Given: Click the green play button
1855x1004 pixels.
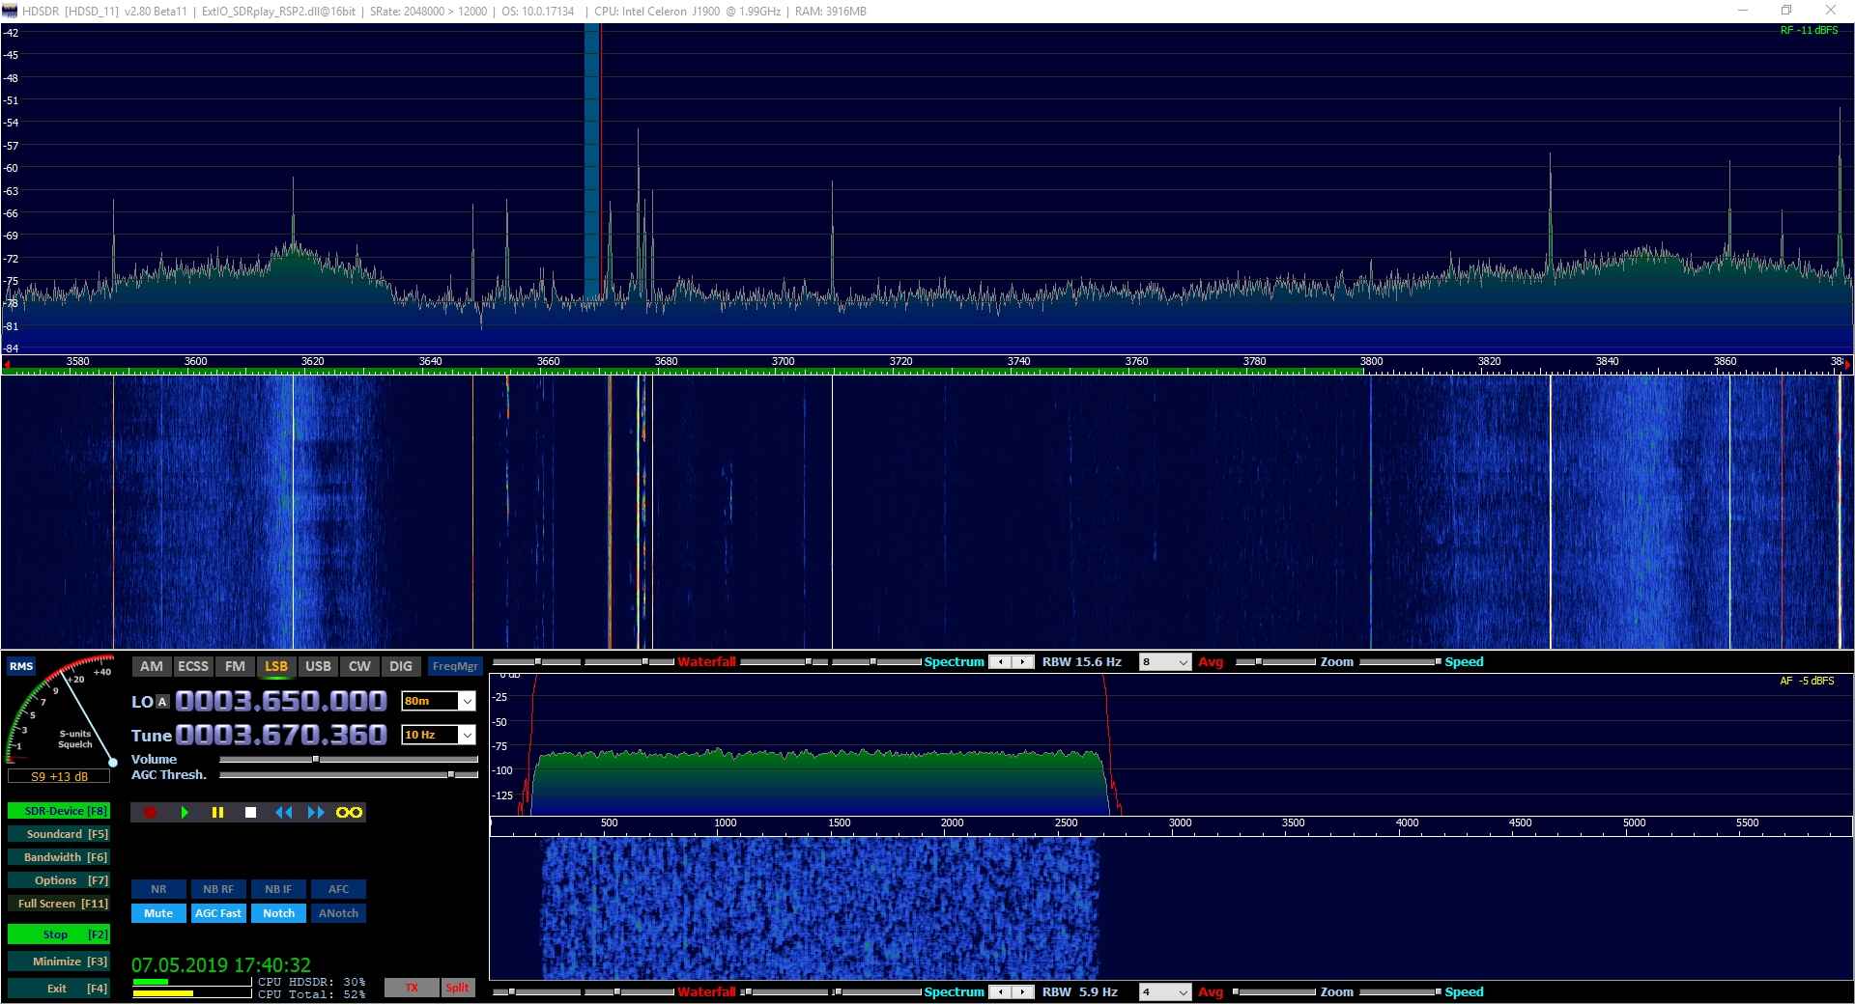Looking at the screenshot, I should click(x=184, y=812).
